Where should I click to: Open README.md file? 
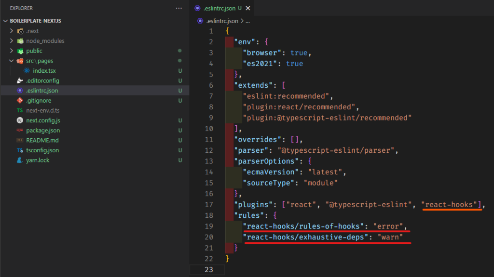[x=42, y=140]
